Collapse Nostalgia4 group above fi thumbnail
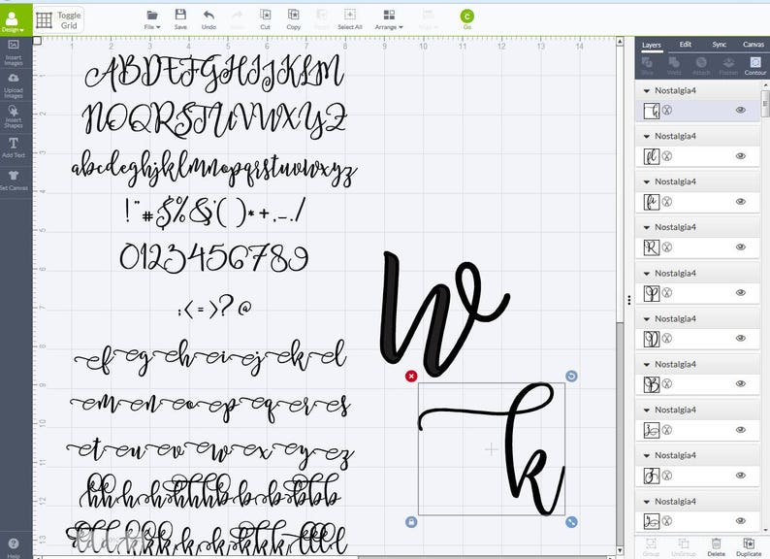This screenshot has height=559, width=770. pos(647,181)
